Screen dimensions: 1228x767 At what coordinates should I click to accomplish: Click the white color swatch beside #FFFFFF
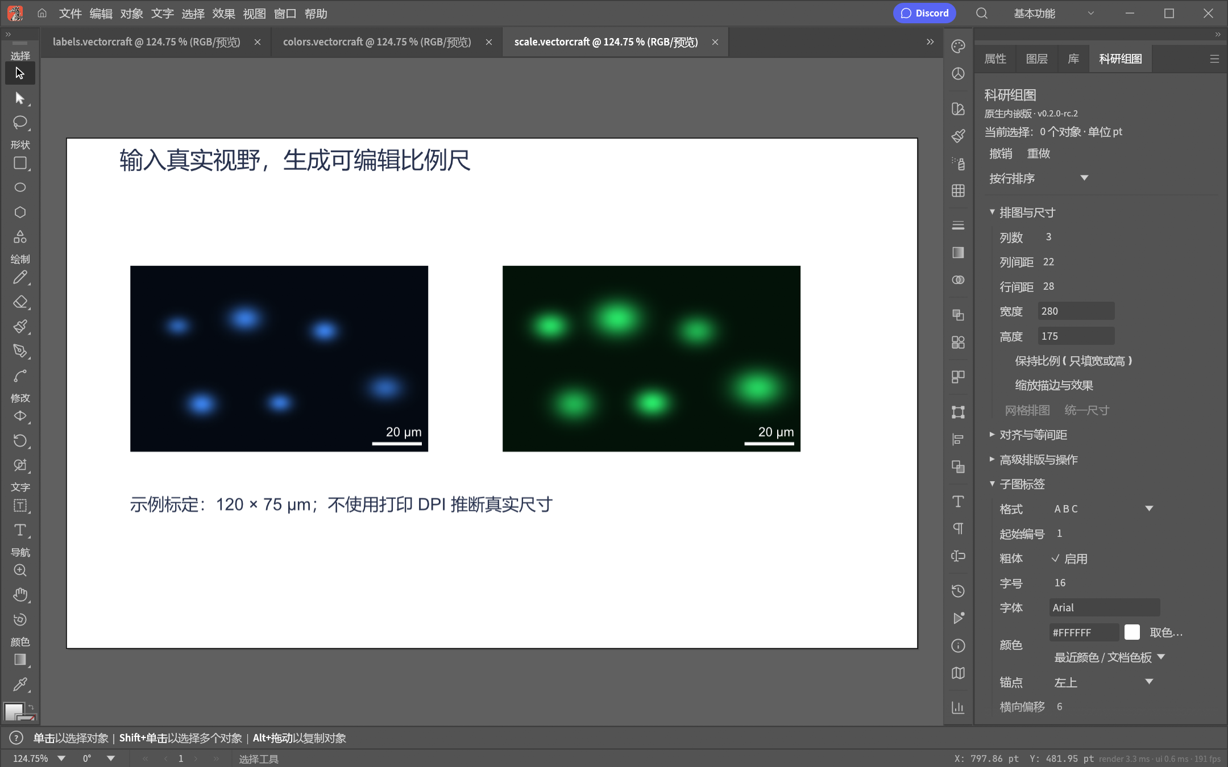click(1132, 632)
